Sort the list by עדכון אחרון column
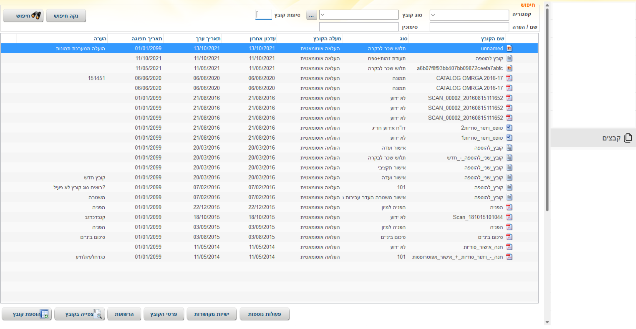 tap(262, 39)
